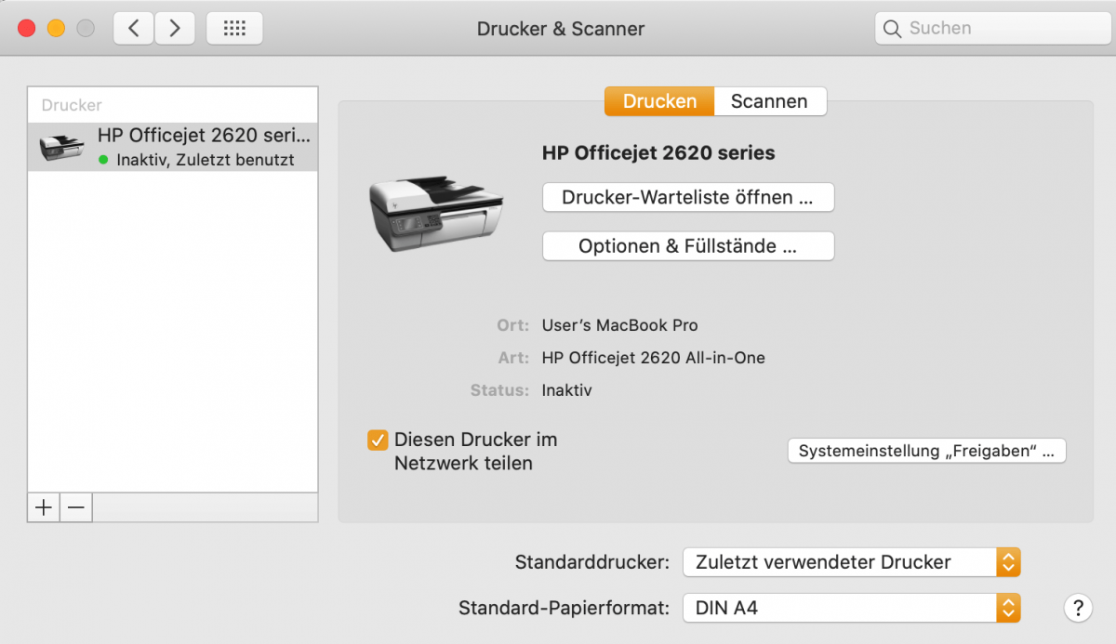This screenshot has height=644, width=1116.
Task: Click the HP Officejet 2620 series heading
Action: (658, 152)
